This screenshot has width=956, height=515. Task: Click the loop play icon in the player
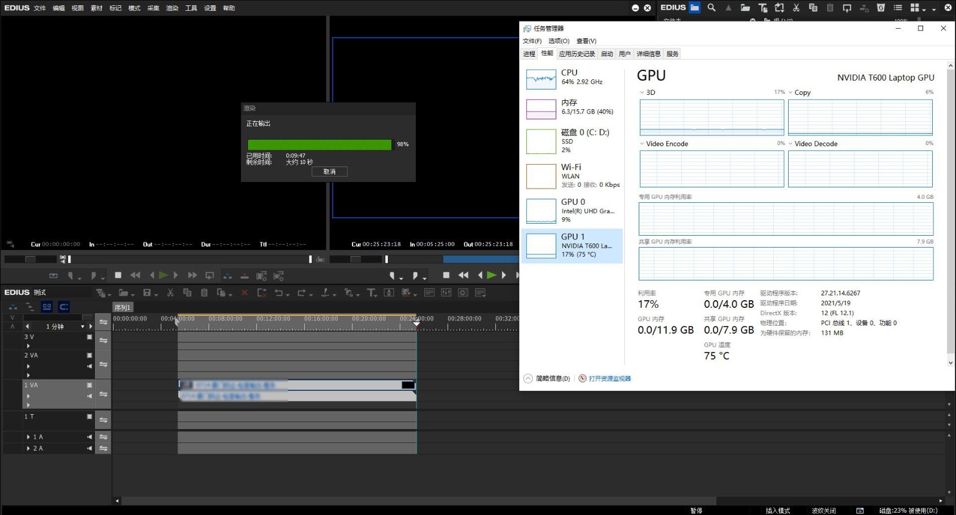(210, 275)
